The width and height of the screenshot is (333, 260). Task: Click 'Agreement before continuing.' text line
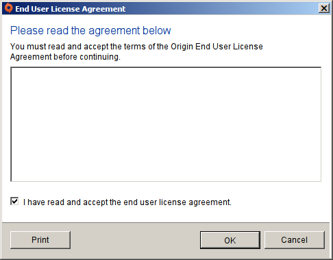[x=65, y=57]
